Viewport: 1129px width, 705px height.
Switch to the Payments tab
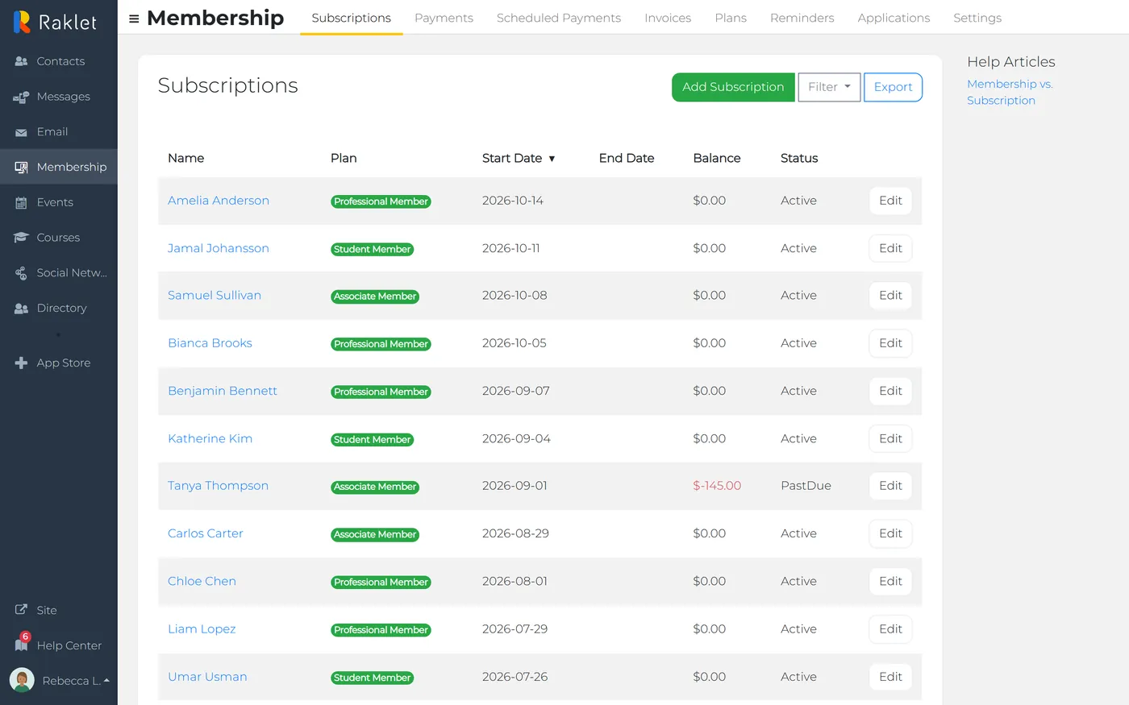[444, 18]
